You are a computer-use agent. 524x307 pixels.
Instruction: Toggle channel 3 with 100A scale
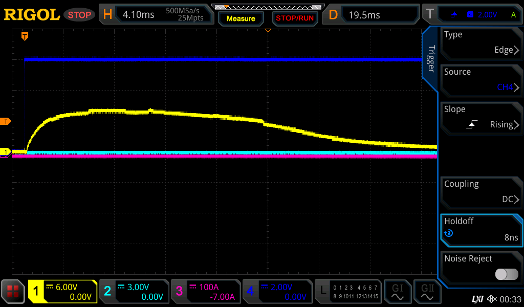pos(205,292)
